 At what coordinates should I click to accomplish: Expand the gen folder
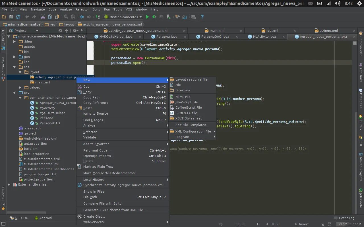15,57
